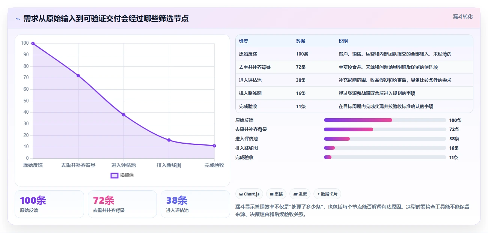Click the summary paragraph starting 漏斗显示管理效率
Image resolution: width=488 pixels, height=233 pixels.
click(x=352, y=211)
